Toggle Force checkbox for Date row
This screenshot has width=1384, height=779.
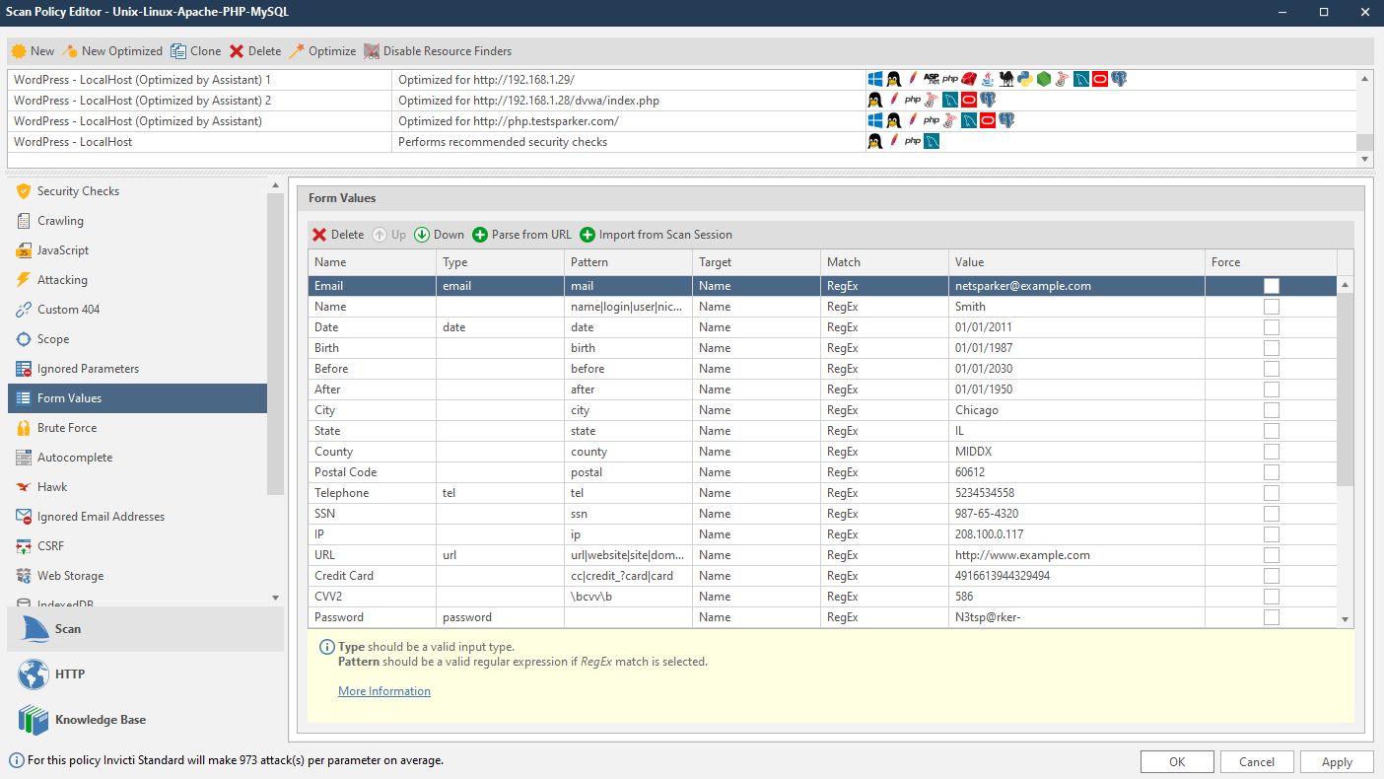tap(1272, 327)
